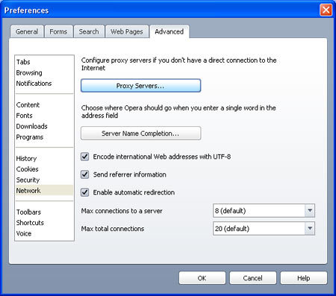Switch to the General tab

pyautogui.click(x=27, y=31)
